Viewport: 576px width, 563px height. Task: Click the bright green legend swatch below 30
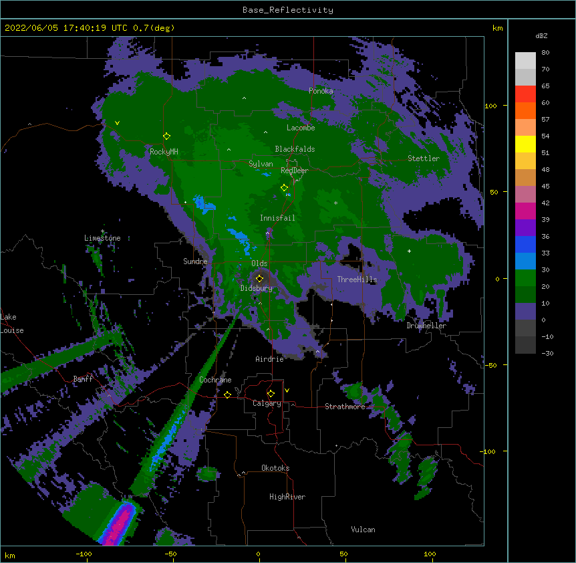525,278
